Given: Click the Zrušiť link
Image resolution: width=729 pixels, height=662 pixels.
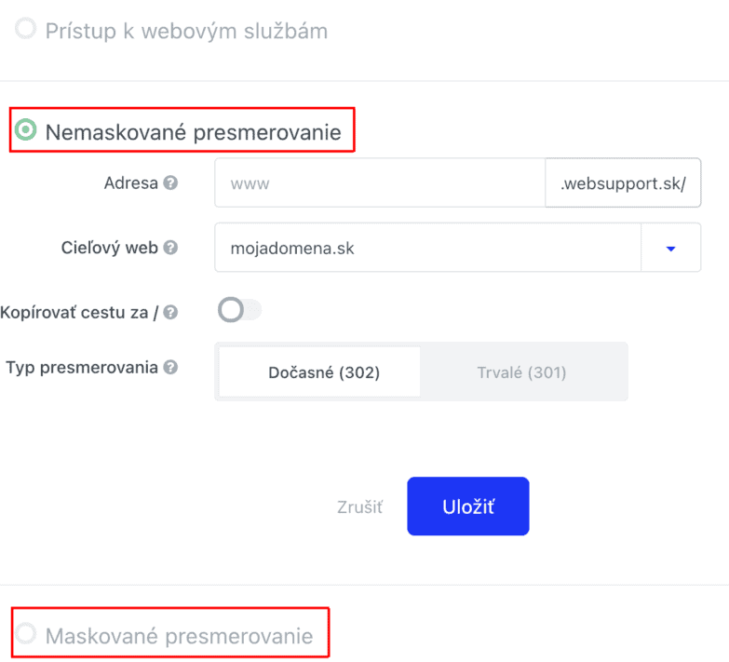Looking at the screenshot, I should (360, 507).
